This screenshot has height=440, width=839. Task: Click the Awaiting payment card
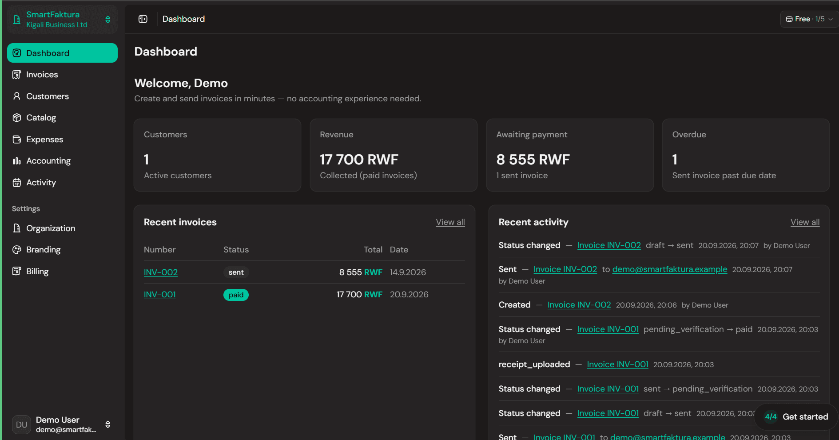click(570, 155)
